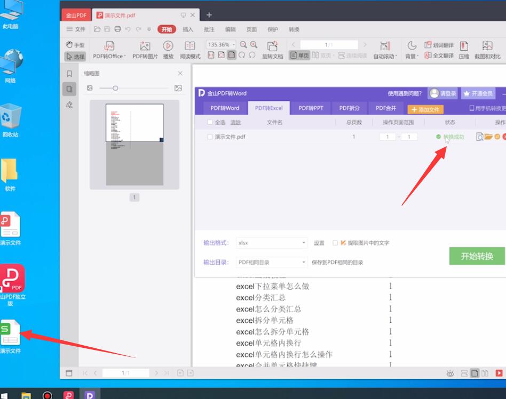Open 截图和对比 screenshot tool
Image resolution: width=506 pixels, height=399 pixels.
[487, 50]
